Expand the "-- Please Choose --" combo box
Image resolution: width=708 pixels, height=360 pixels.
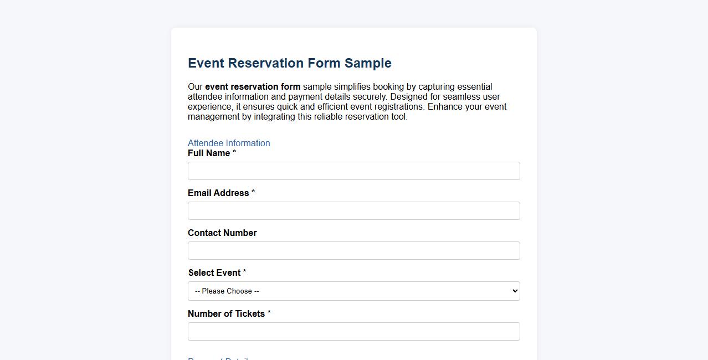353,291
